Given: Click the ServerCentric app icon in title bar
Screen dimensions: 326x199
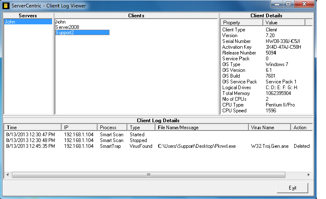Looking at the screenshot, I should pos(6,5).
